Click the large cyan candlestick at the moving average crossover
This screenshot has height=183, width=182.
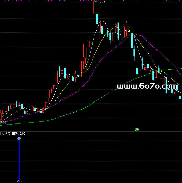point(132,40)
